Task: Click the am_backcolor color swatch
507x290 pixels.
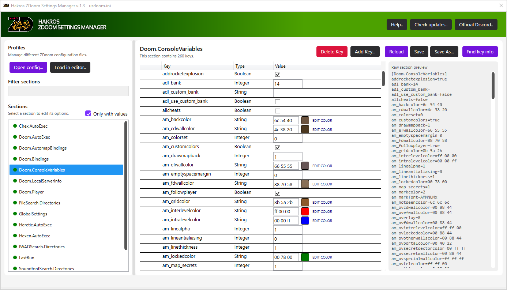Action: (305, 120)
